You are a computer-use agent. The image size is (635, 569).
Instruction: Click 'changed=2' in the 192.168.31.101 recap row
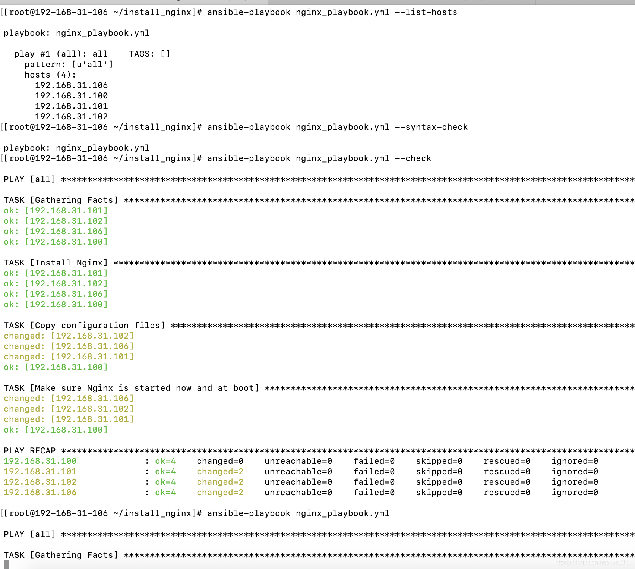point(220,472)
